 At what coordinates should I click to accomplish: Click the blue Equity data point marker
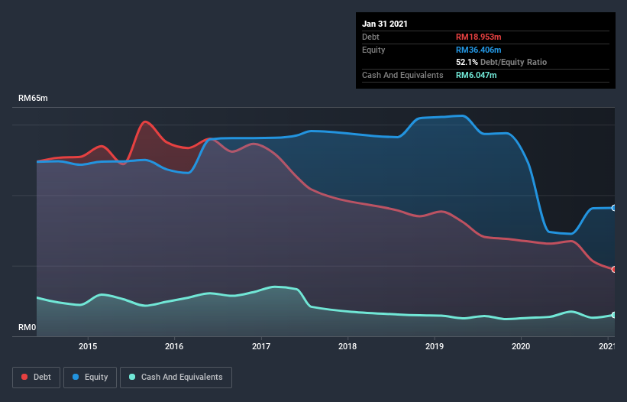coord(614,208)
